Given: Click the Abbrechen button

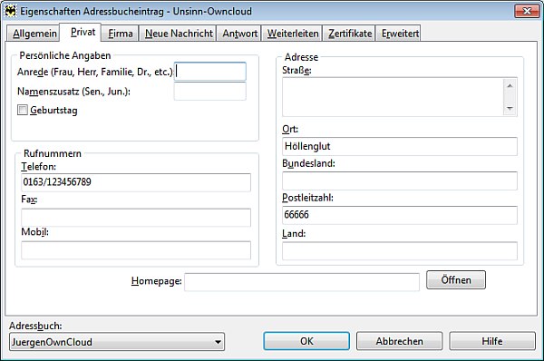Looking at the screenshot, I should coord(399,341).
